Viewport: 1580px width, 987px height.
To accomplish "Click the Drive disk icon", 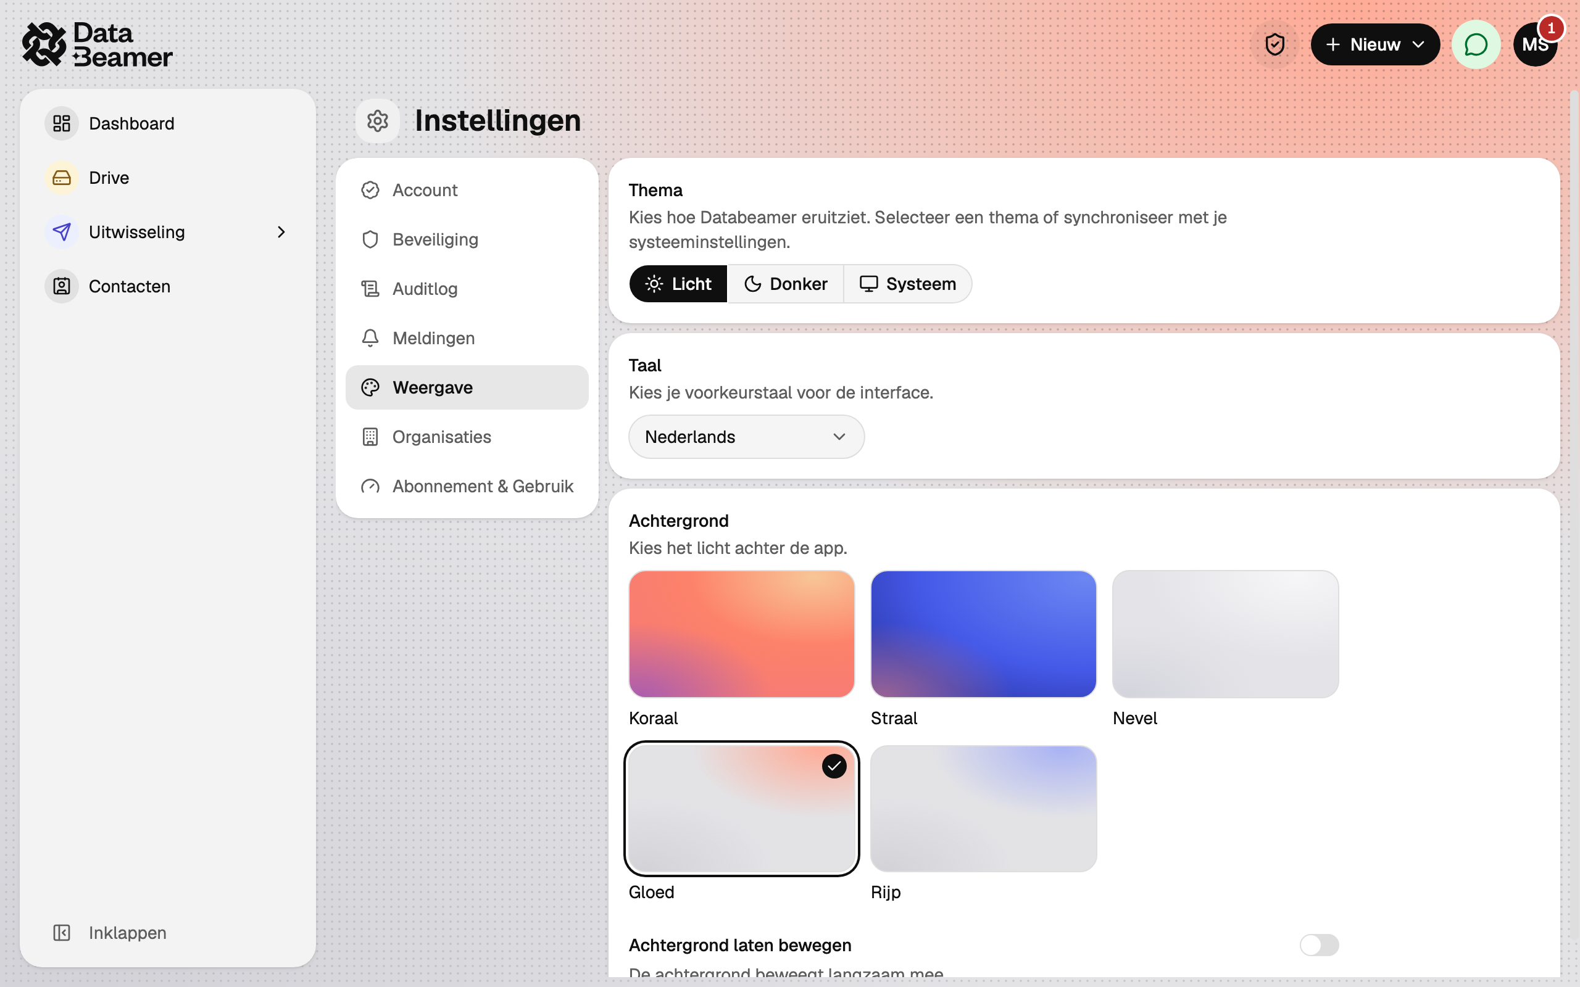I will pos(61,178).
